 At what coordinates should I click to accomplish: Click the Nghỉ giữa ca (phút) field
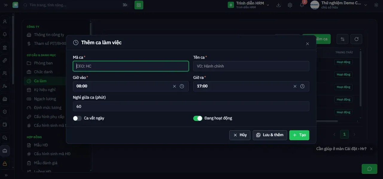[191, 107]
